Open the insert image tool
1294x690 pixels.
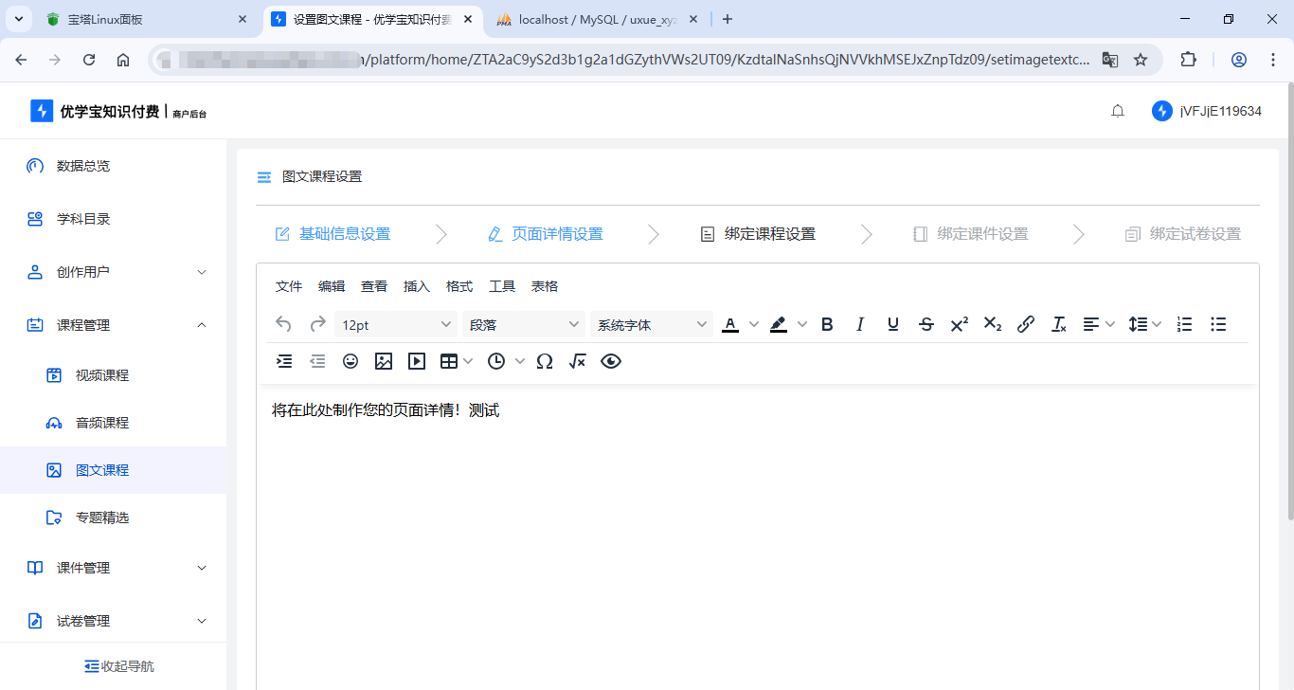pos(383,360)
